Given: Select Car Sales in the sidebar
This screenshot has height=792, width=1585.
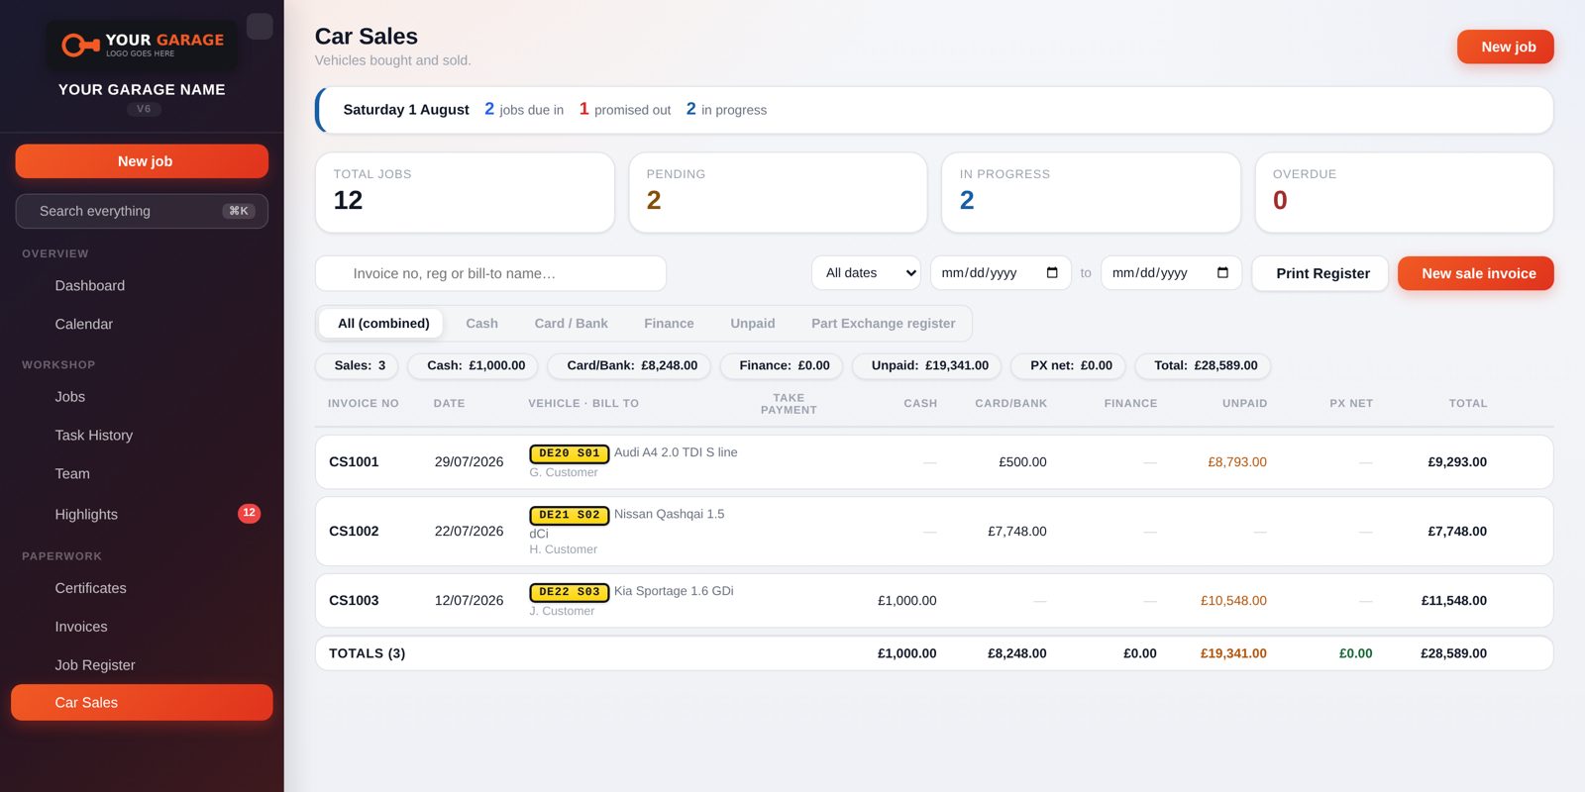Looking at the screenshot, I should point(142,703).
